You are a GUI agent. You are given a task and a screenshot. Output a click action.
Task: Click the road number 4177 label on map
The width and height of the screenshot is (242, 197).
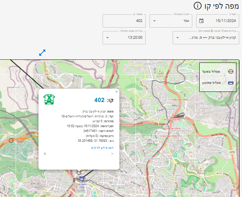tap(219, 174)
